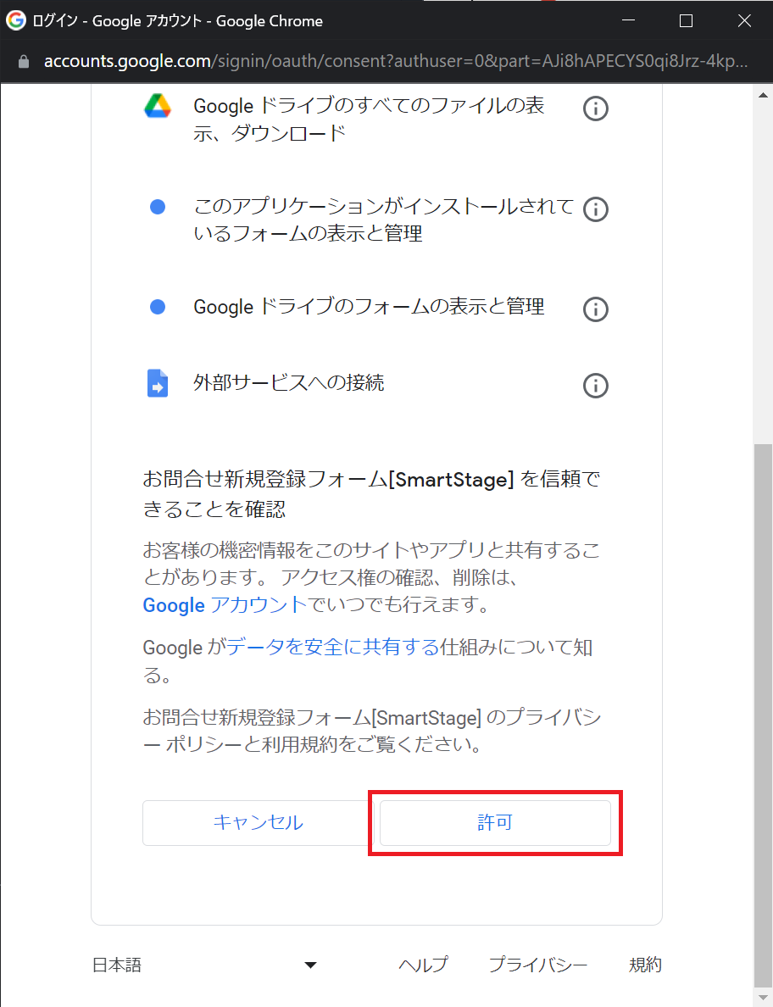Click the 許可 allow button

click(495, 823)
